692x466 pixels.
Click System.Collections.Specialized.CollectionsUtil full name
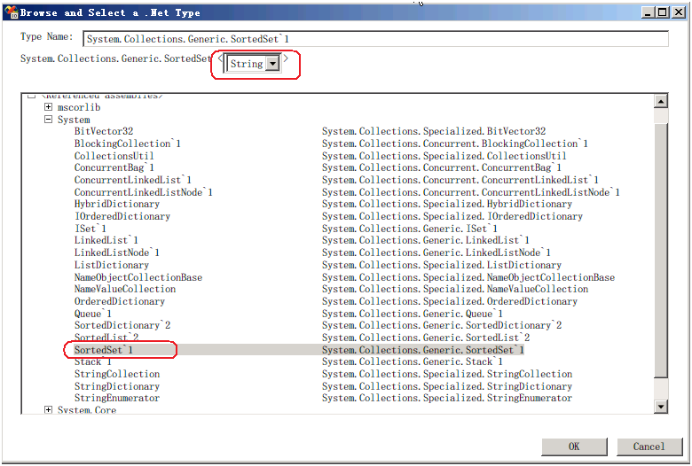[x=444, y=156]
